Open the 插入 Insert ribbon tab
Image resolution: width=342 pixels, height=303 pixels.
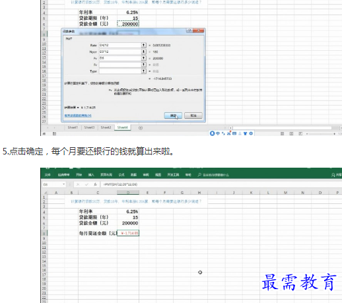pos(91,175)
